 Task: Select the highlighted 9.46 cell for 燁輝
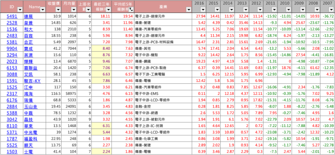[x=102, y=61]
